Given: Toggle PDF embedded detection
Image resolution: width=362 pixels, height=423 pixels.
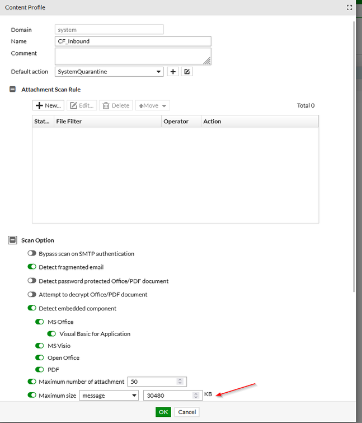Looking at the screenshot, I should tap(40, 370).
